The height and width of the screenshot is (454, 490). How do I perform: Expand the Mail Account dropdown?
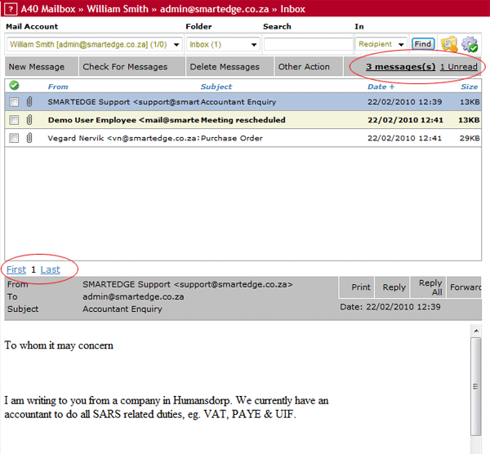177,44
